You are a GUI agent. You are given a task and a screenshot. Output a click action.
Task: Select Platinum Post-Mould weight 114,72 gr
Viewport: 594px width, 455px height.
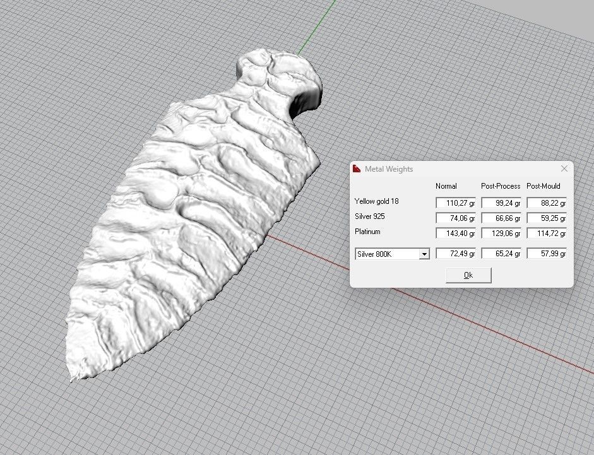point(547,233)
